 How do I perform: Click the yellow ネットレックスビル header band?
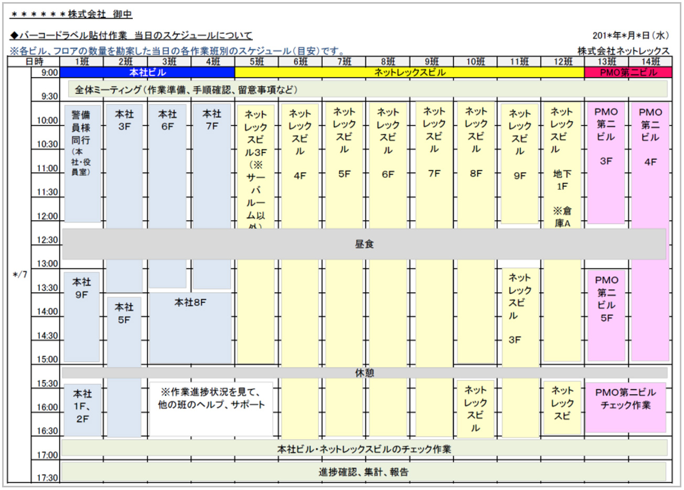click(x=410, y=72)
